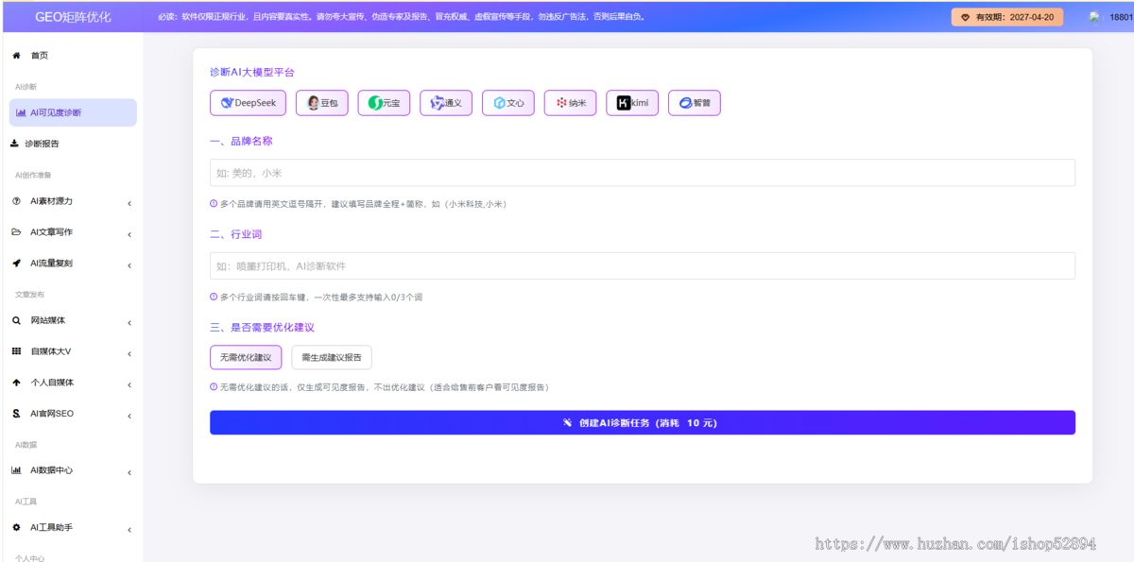Expand the AI素材源力 submenu chevron

coord(129,203)
